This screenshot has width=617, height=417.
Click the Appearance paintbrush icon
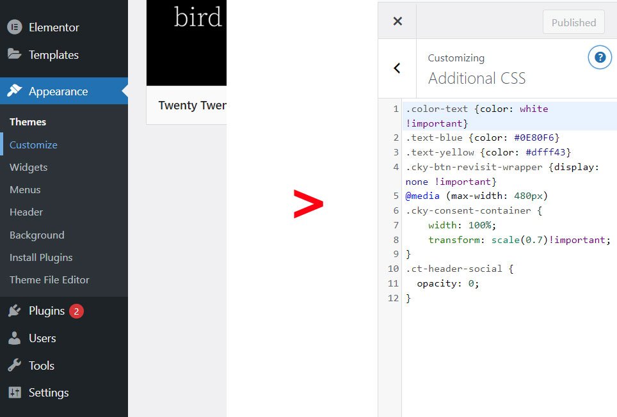[15, 91]
